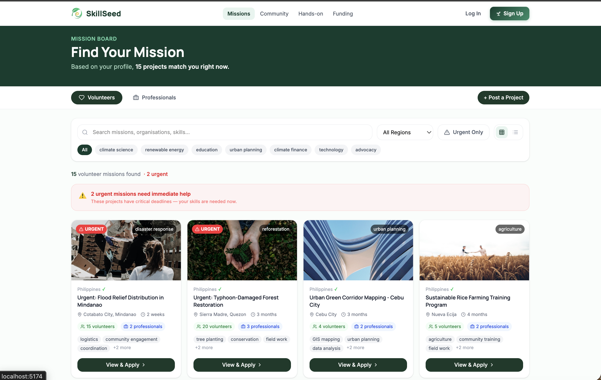Click URGENT badge on Flood Relief card

91,229
